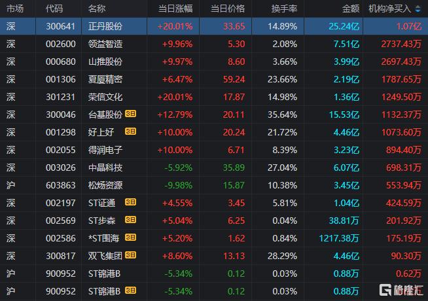This screenshot has width=428, height=301.
Task: Click the 当日价格 column header
Action: [227, 9]
